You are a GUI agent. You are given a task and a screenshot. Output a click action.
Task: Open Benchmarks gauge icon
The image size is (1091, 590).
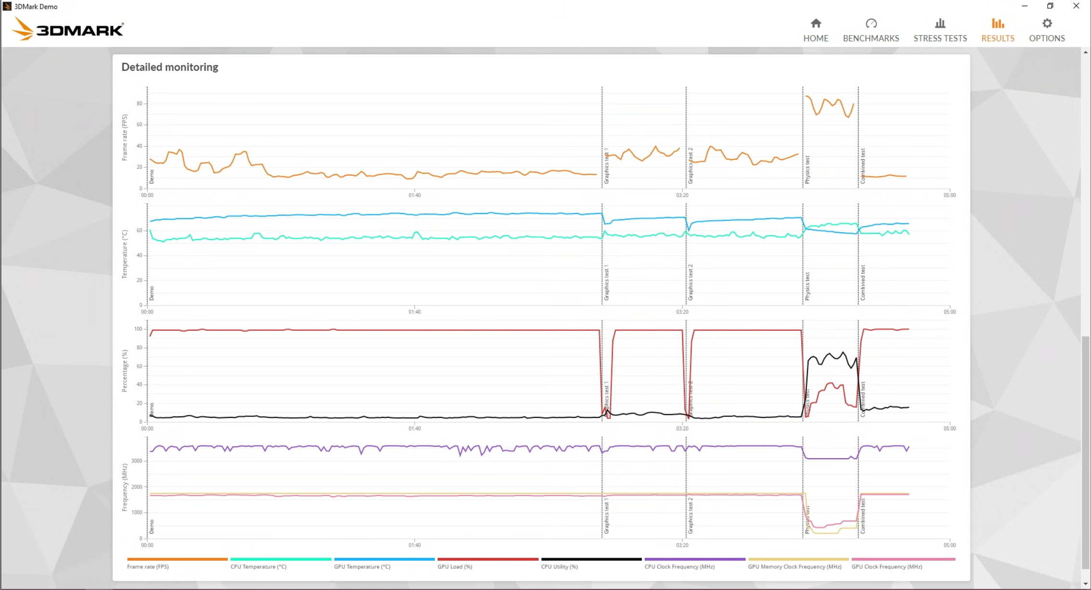(871, 23)
